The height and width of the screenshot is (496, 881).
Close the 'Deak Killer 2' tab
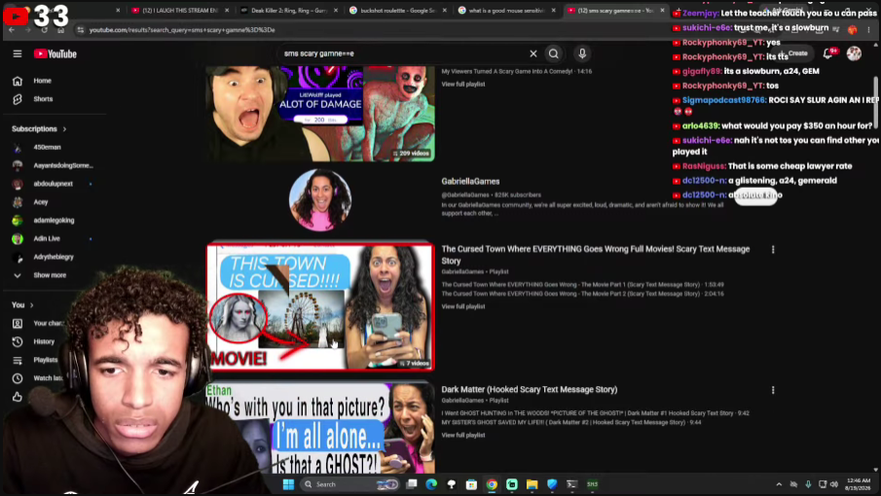(336, 10)
